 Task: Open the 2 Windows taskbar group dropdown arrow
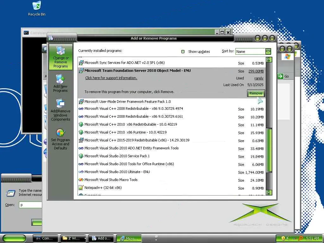85,239
